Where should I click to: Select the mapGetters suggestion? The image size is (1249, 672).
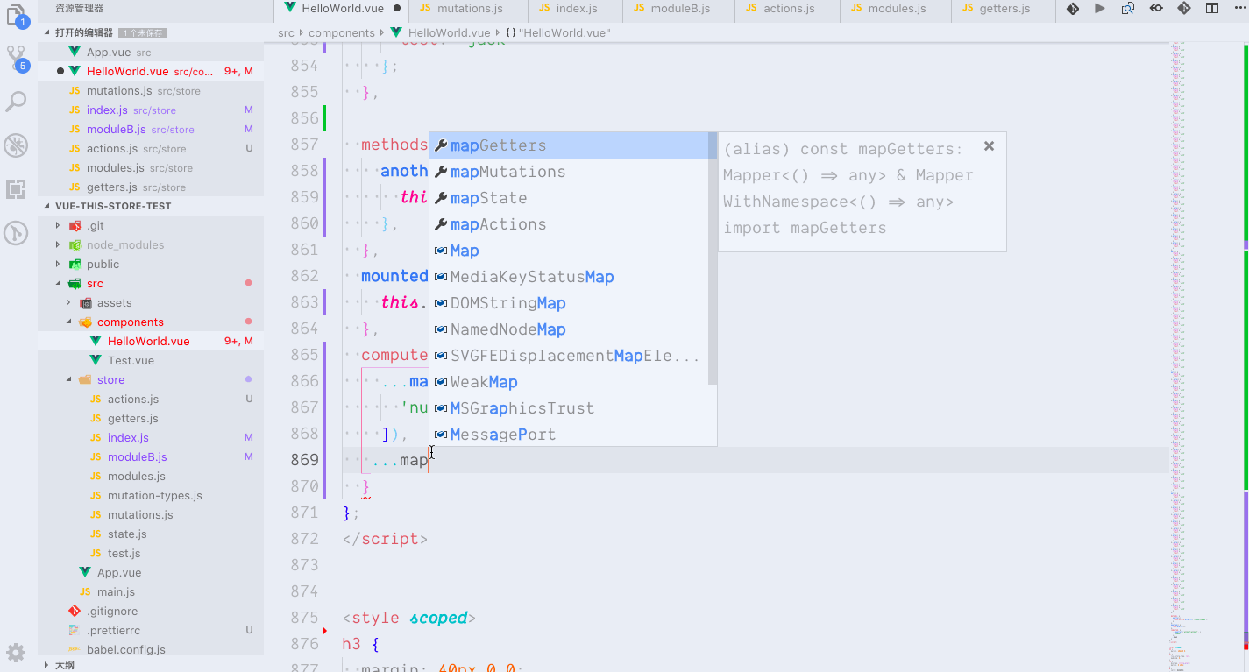tap(569, 145)
